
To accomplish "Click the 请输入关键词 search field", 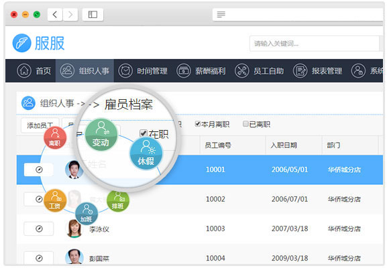I will [315, 44].
